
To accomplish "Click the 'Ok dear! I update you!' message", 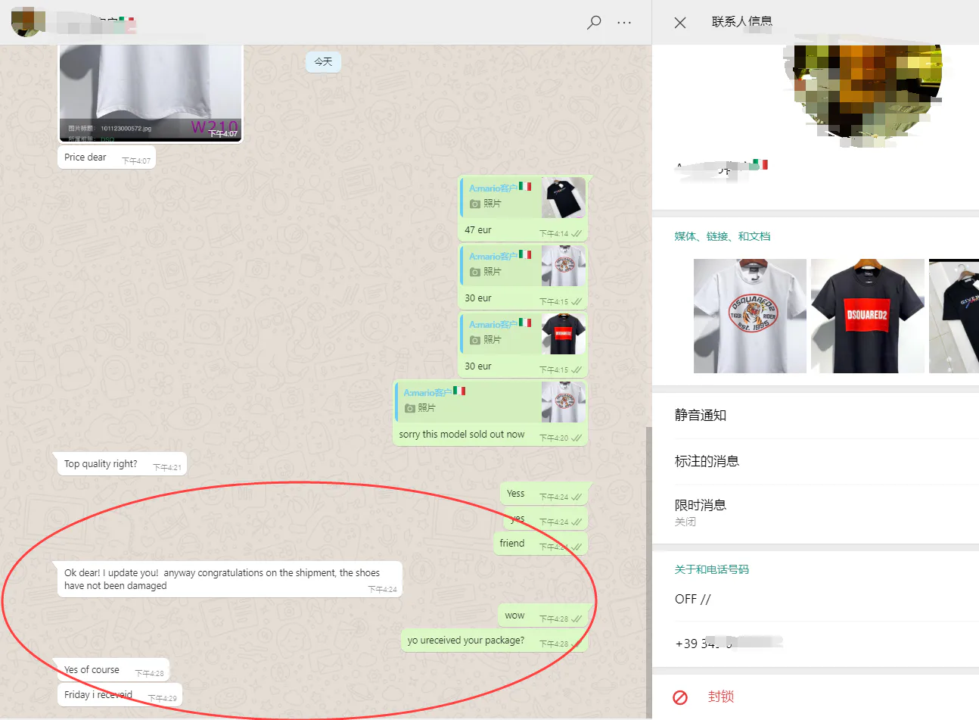I will [x=230, y=579].
